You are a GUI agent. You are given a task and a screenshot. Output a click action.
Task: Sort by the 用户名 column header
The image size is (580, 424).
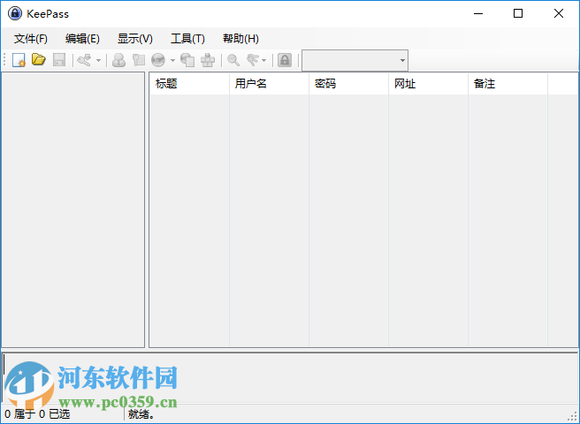coord(270,84)
